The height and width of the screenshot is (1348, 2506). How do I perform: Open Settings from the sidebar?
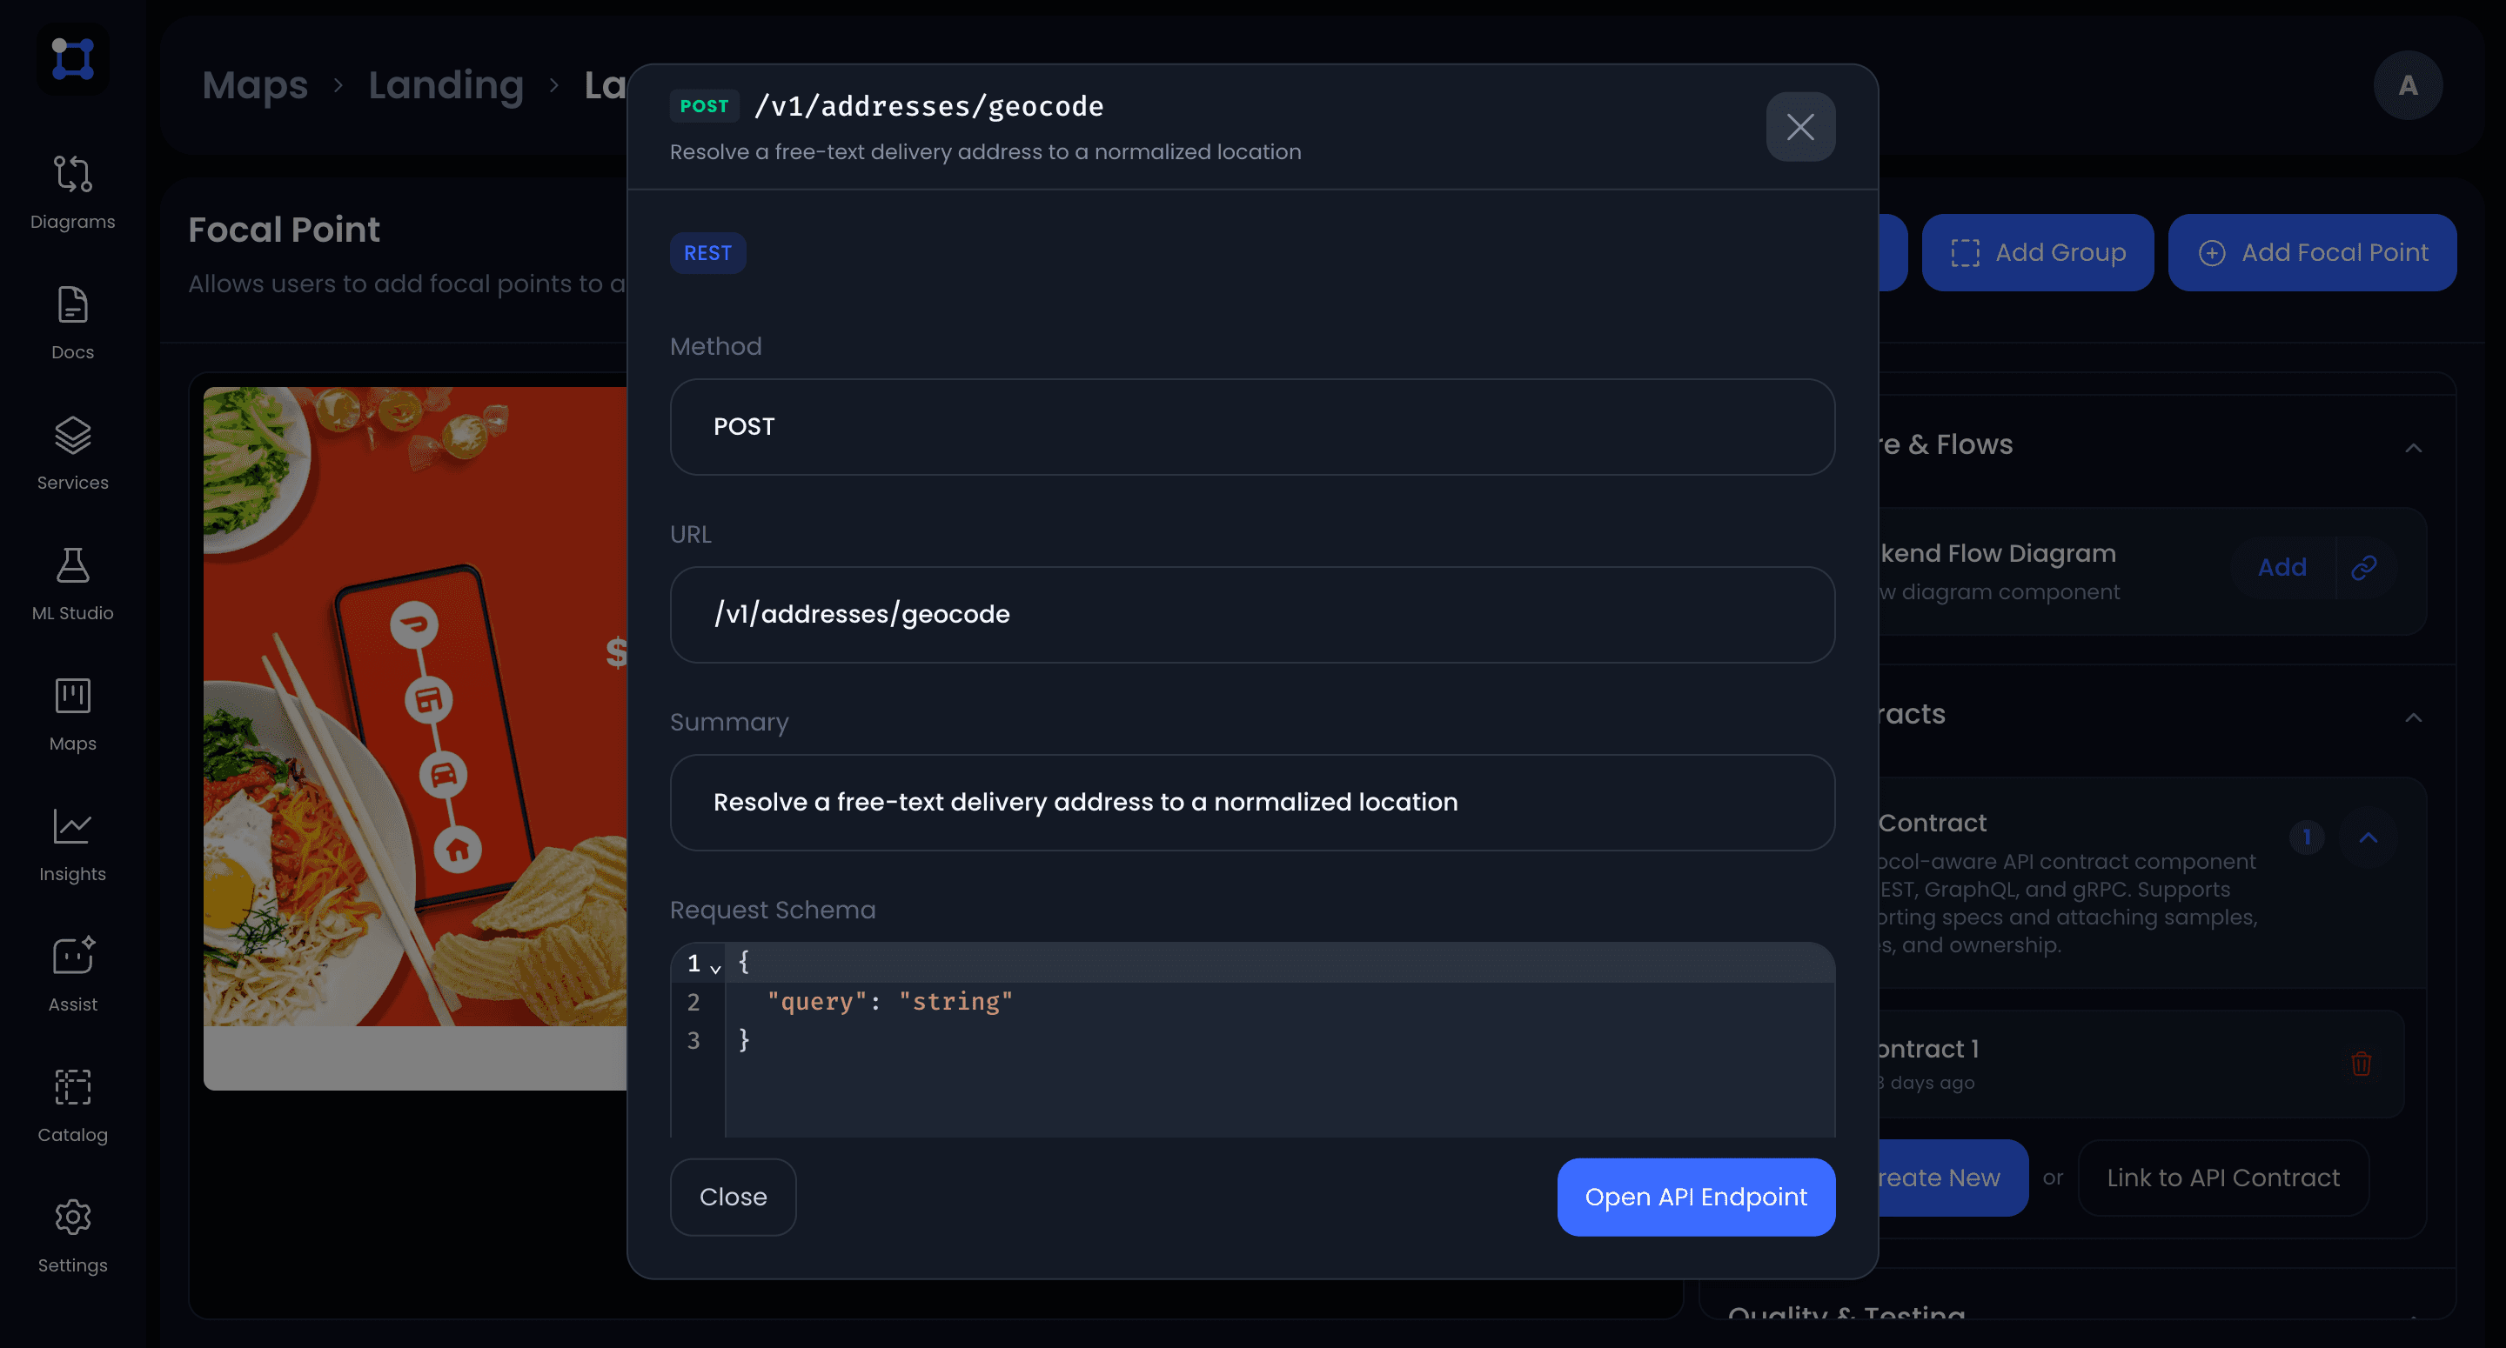[x=73, y=1234]
